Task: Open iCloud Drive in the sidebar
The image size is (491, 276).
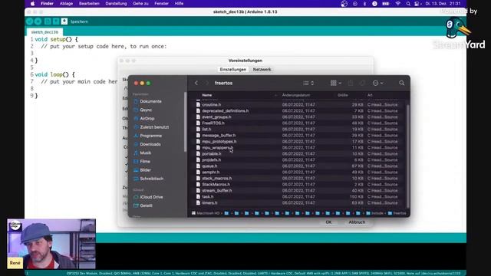Action: (151, 197)
